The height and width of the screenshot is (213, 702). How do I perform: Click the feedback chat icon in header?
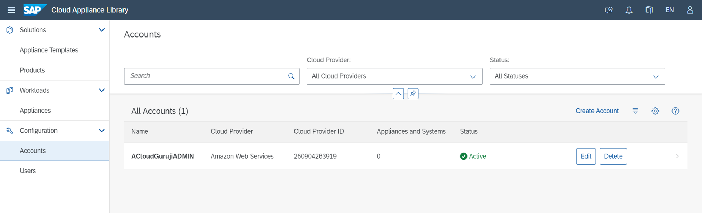point(609,10)
